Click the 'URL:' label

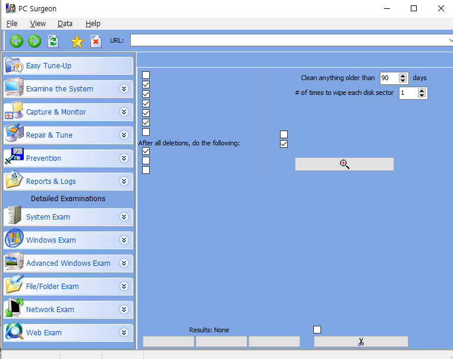click(x=117, y=41)
